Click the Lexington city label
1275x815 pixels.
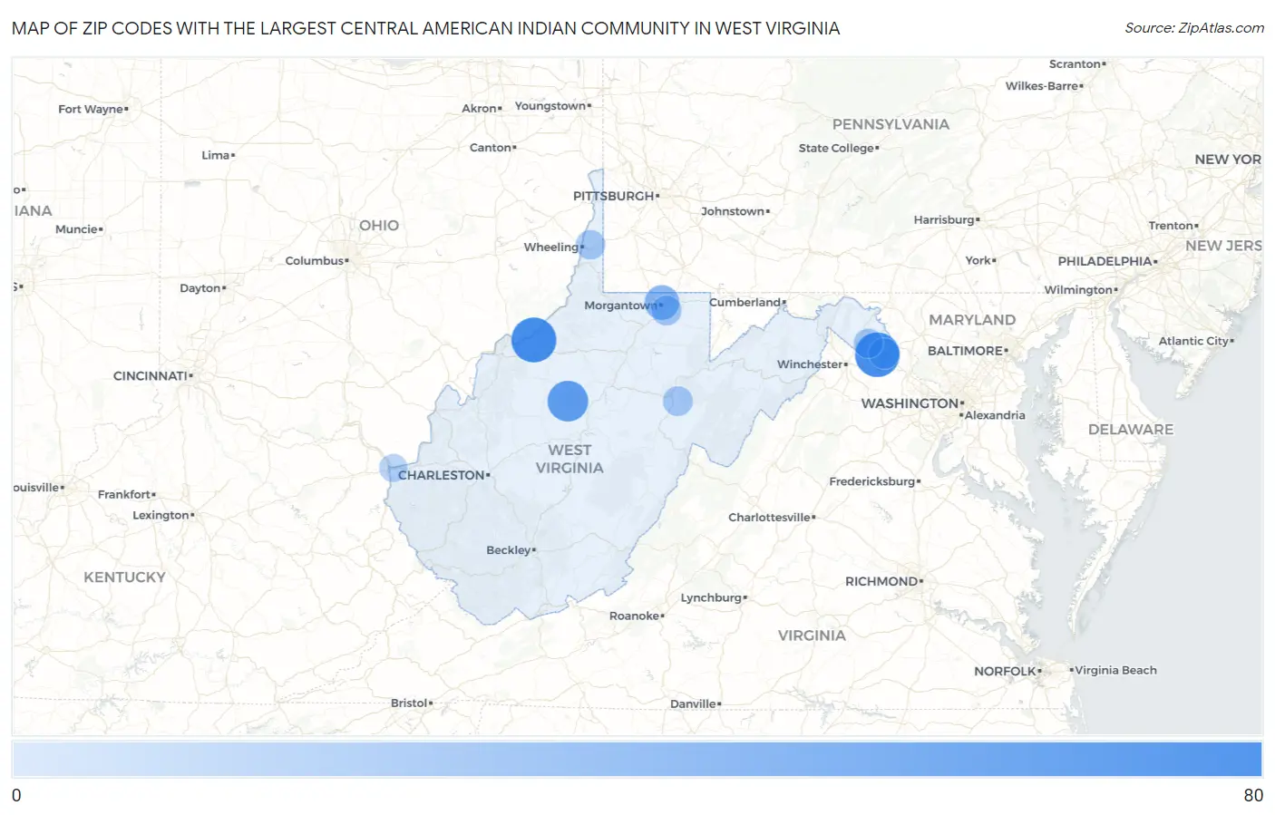161,516
